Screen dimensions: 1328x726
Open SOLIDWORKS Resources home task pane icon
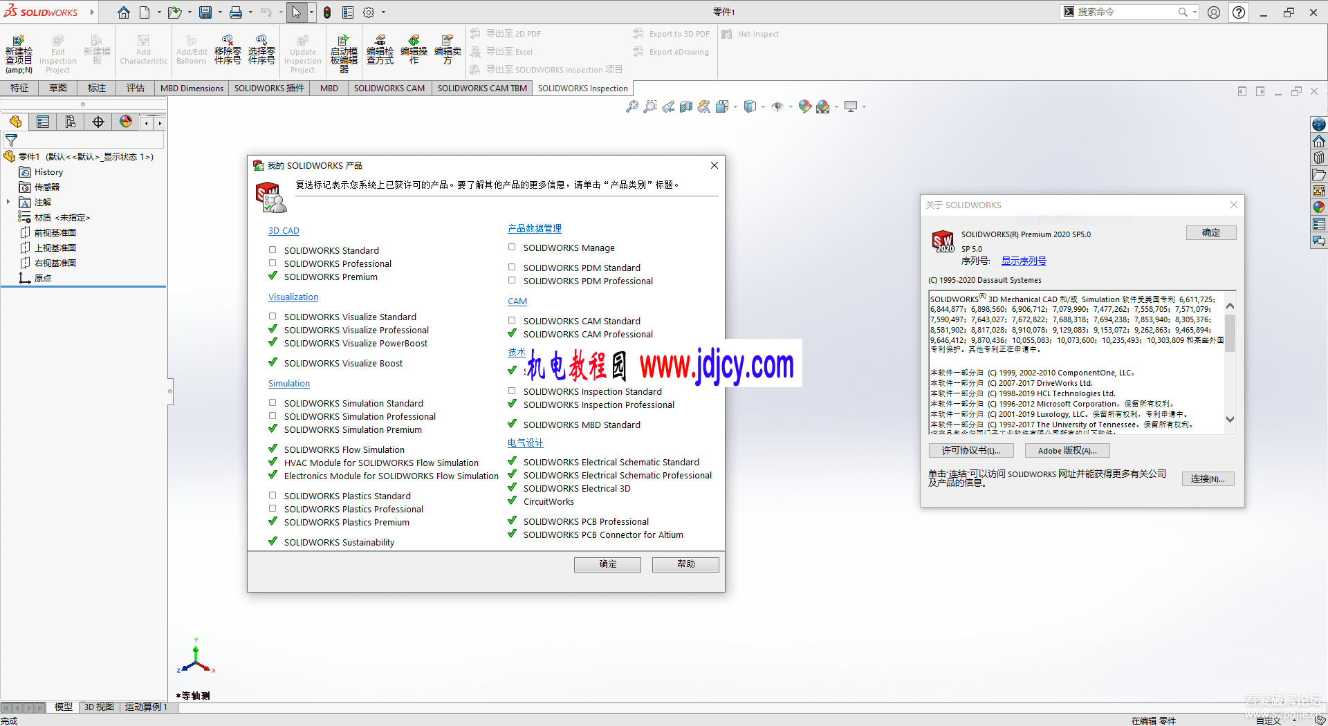(x=1319, y=141)
